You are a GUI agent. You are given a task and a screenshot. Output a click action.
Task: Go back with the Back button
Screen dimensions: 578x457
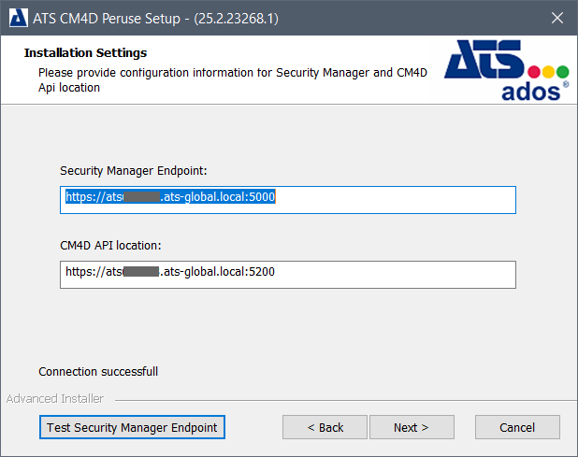click(325, 427)
